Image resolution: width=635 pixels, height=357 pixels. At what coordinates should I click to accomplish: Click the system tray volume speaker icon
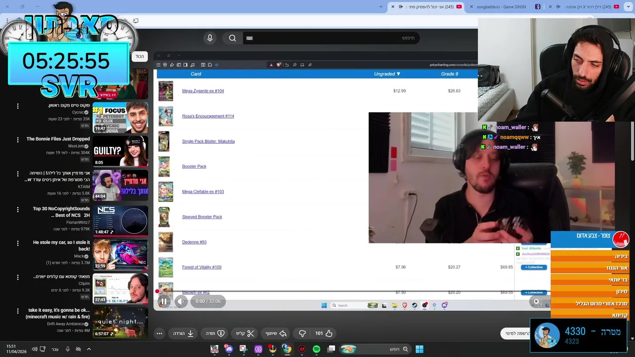34,349
